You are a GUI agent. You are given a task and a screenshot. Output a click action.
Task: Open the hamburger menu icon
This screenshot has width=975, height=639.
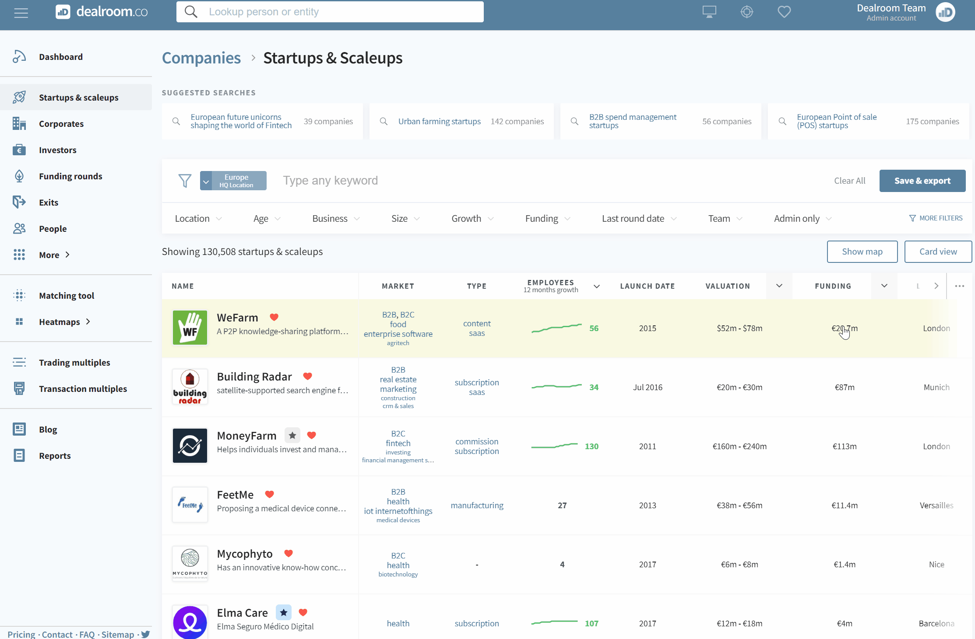coord(21,13)
